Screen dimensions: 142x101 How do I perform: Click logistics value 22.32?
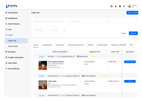tap(86, 84)
